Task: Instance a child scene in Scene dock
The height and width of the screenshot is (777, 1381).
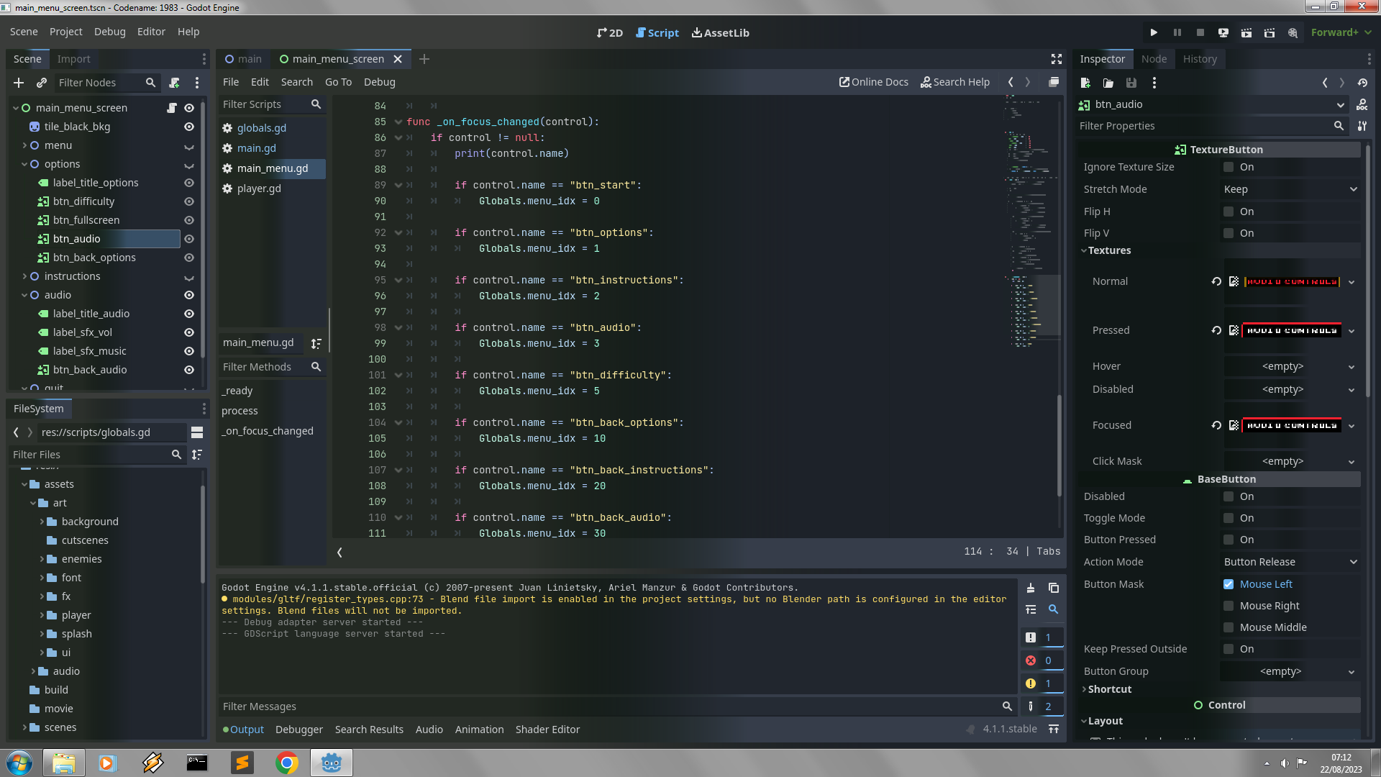Action: [x=42, y=83]
